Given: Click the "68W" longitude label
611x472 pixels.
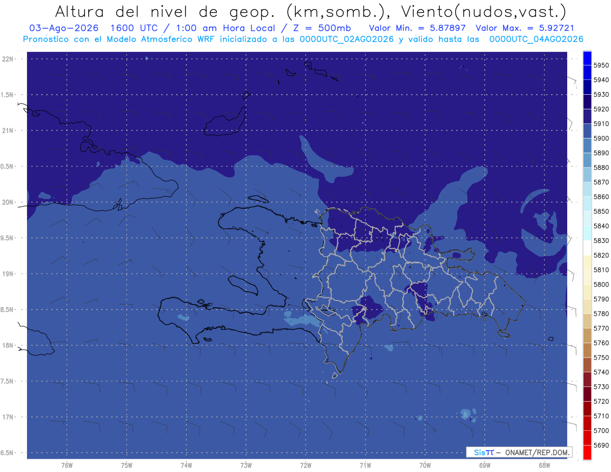Looking at the screenshot, I should point(544,465).
